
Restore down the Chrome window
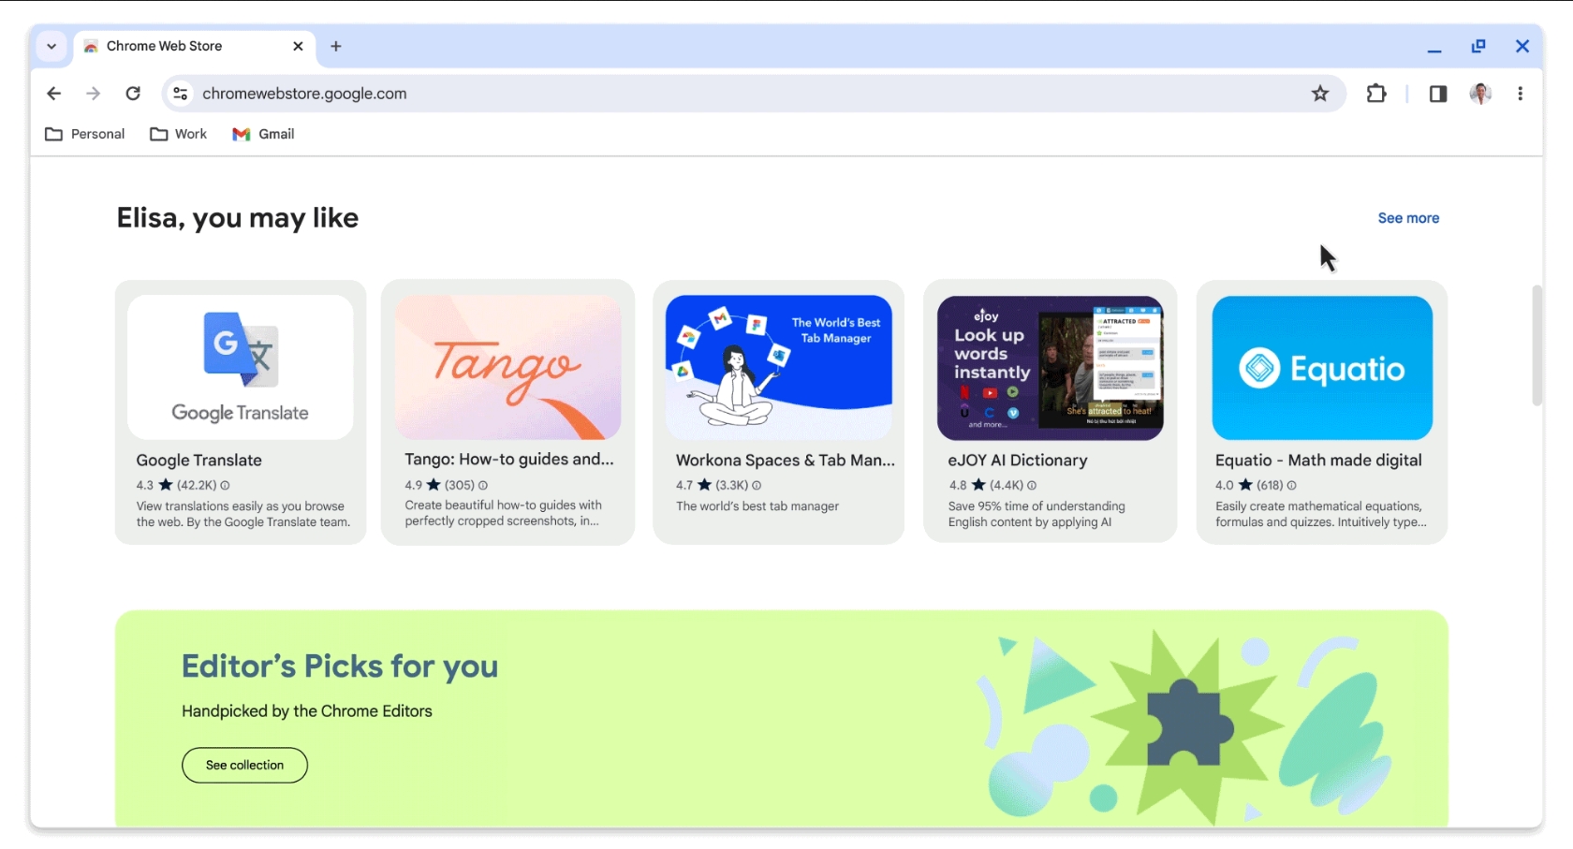pos(1478,46)
